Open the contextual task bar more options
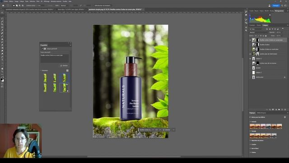Image resolution: width=289 pixels, height=163 pixels. [x=173, y=130]
